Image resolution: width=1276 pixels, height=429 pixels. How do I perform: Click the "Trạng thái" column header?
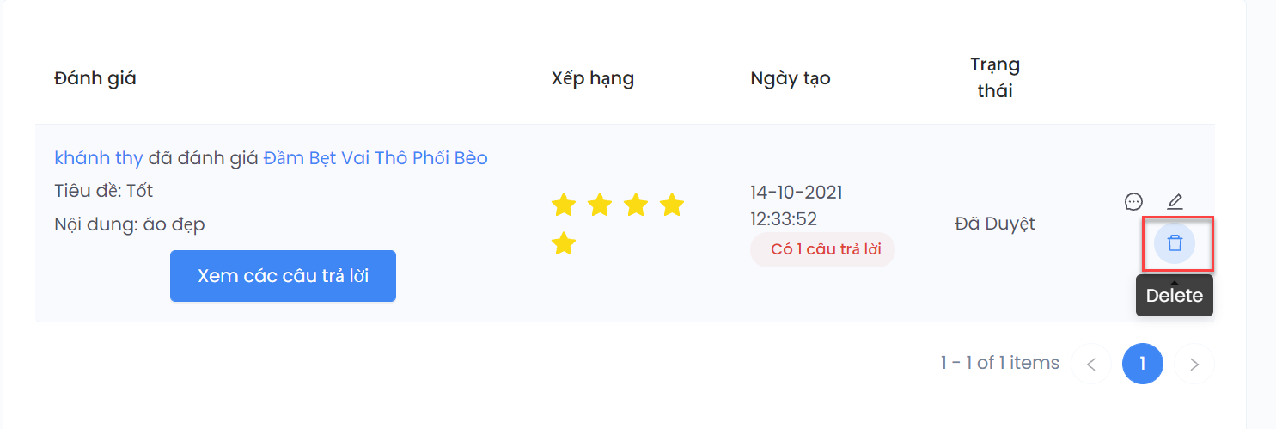point(995,77)
